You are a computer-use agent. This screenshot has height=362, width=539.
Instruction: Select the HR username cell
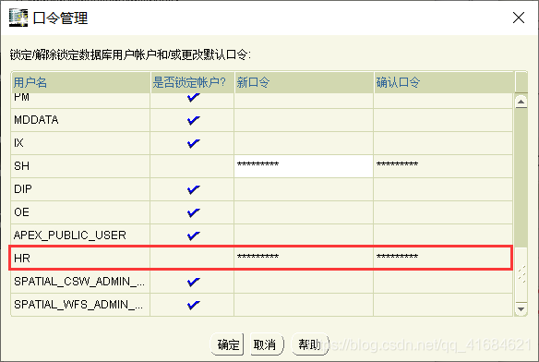click(80, 259)
